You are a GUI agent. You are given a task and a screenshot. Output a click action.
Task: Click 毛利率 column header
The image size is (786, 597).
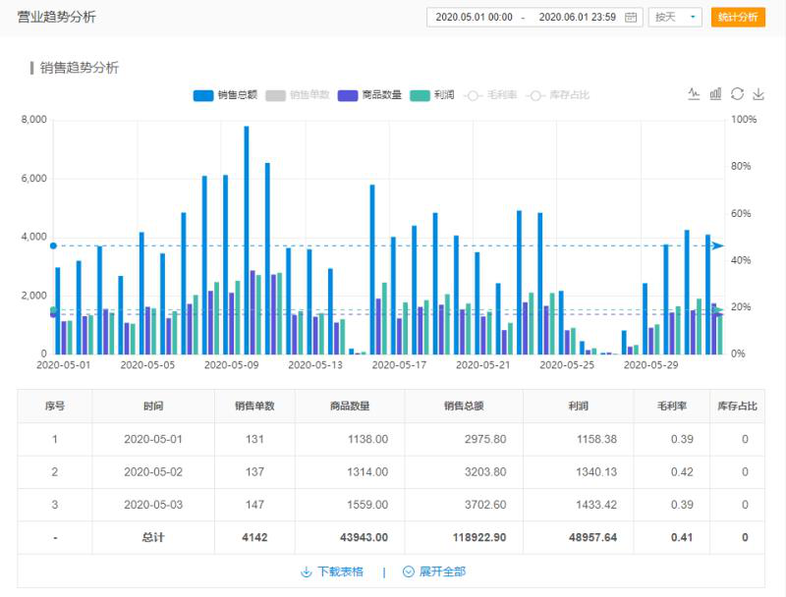672,407
